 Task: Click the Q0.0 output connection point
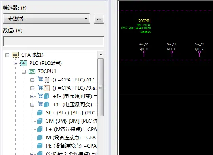pyautogui.click(x=144, y=52)
